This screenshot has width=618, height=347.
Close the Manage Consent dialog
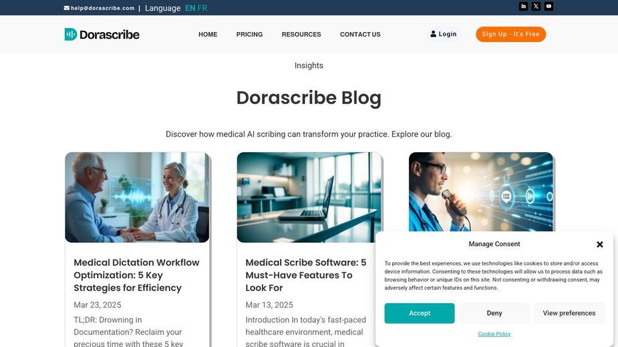pos(599,244)
